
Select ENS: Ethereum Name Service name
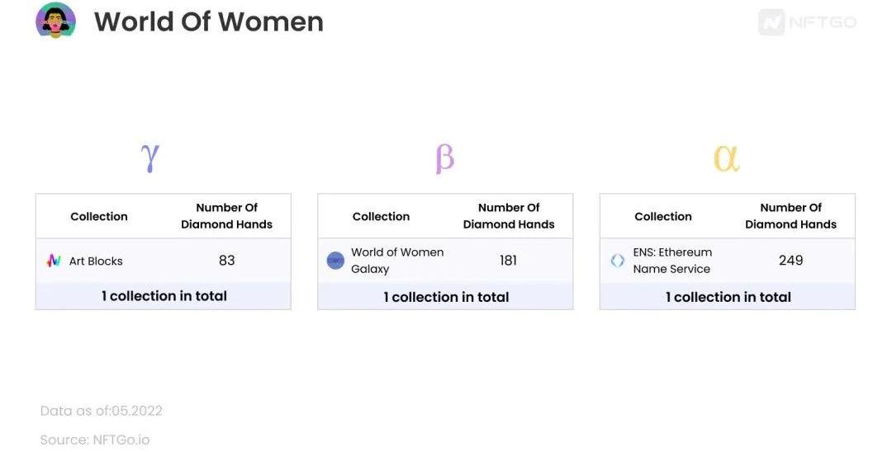672,261
